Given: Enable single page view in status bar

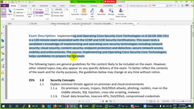Looking at the screenshot, I should click(x=147, y=101).
